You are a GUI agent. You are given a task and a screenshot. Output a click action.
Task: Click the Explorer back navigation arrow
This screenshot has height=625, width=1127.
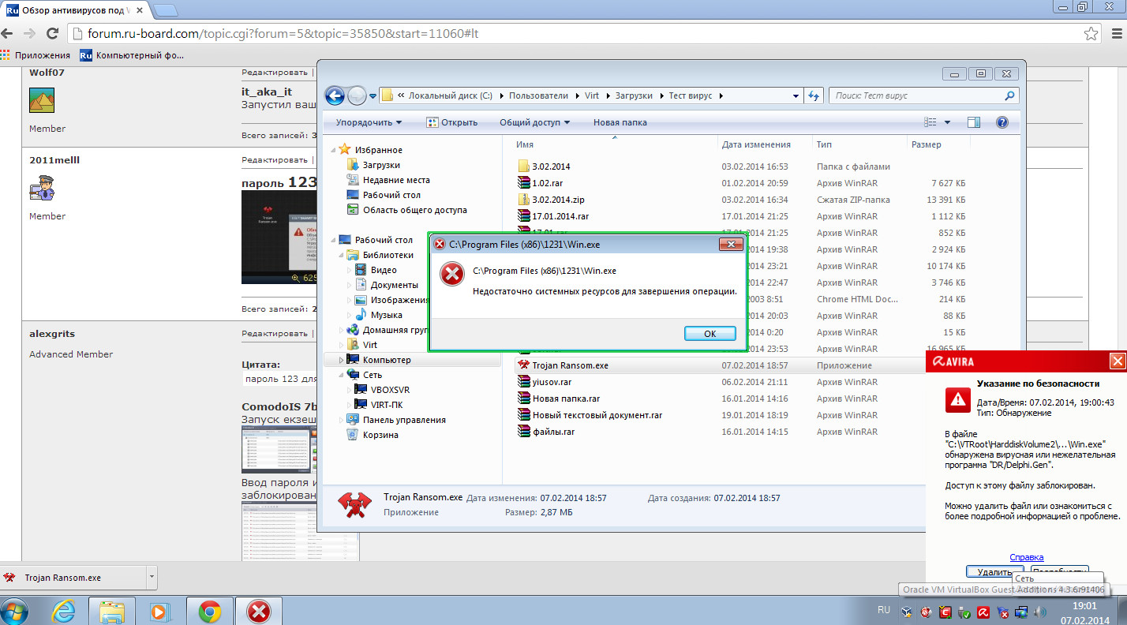click(335, 95)
